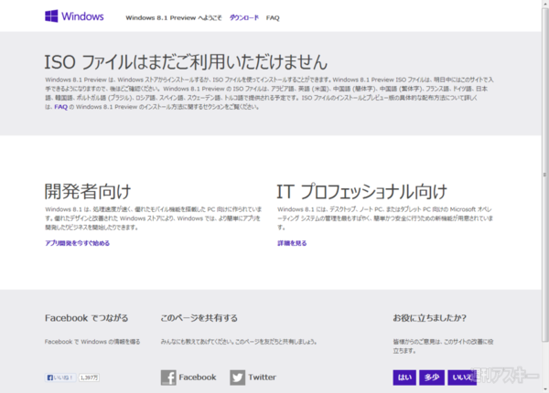549x393 pixels.
Task: Click the 1,397万 like count box
Action: coord(89,377)
